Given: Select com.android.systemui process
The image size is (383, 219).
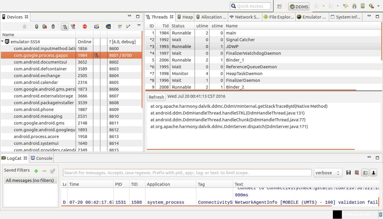Looking at the screenshot, I should [x=72, y=143].
